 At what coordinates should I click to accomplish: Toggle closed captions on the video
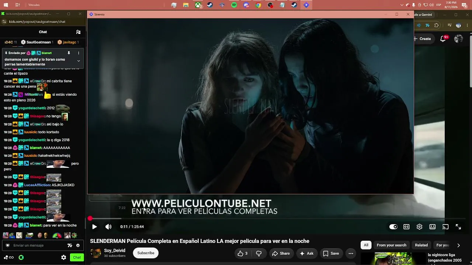point(406,227)
